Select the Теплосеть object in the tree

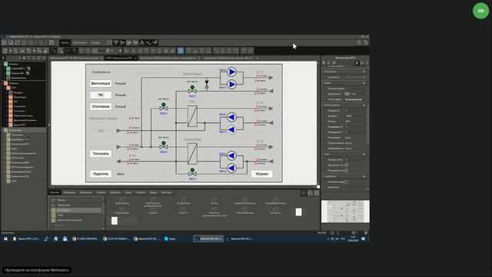click(x=19, y=111)
